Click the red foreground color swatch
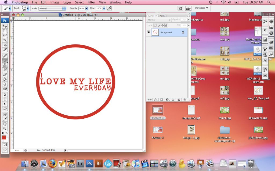 [3, 137]
